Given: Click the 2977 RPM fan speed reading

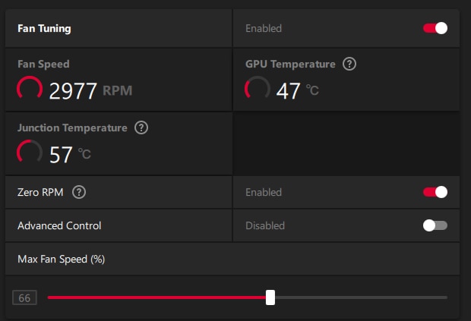Looking at the screenshot, I should [x=90, y=90].
